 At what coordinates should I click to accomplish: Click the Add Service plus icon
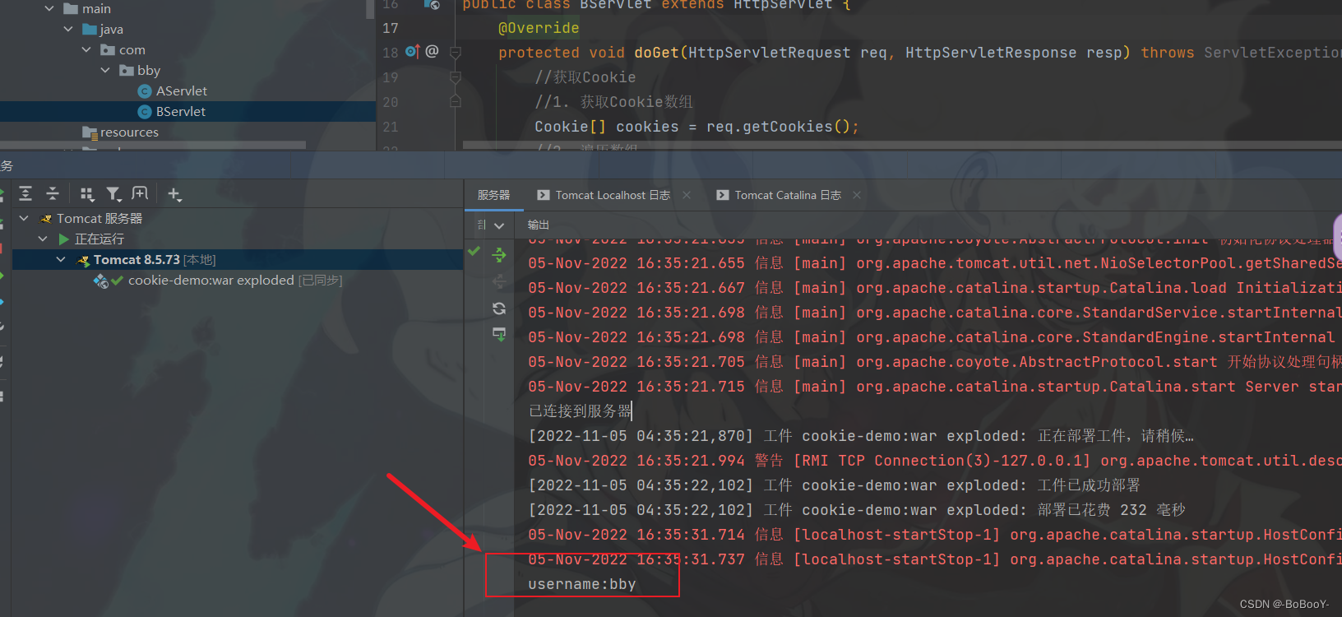click(174, 194)
